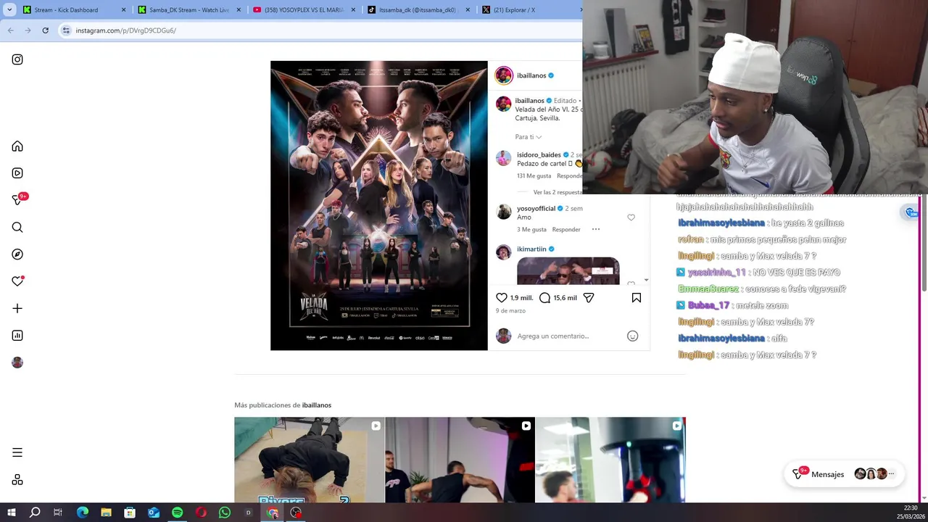
Task: Open the Velada del Año poster image
Action: click(379, 205)
